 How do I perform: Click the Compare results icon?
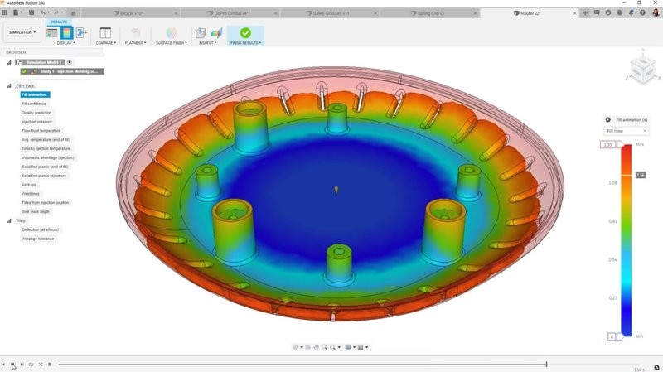[x=105, y=33]
